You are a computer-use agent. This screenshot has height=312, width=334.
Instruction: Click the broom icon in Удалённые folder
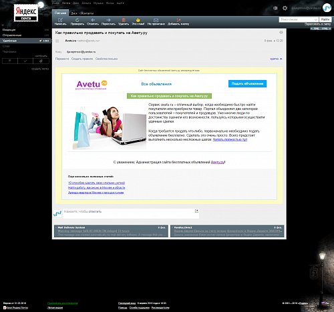point(41,41)
